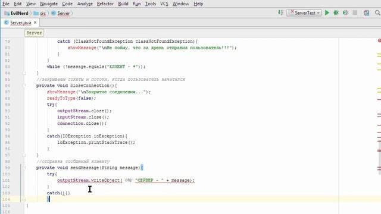Click EvilNerd in the navigation bar
Image resolution: width=381 pixels, height=214 pixels.
point(20,13)
